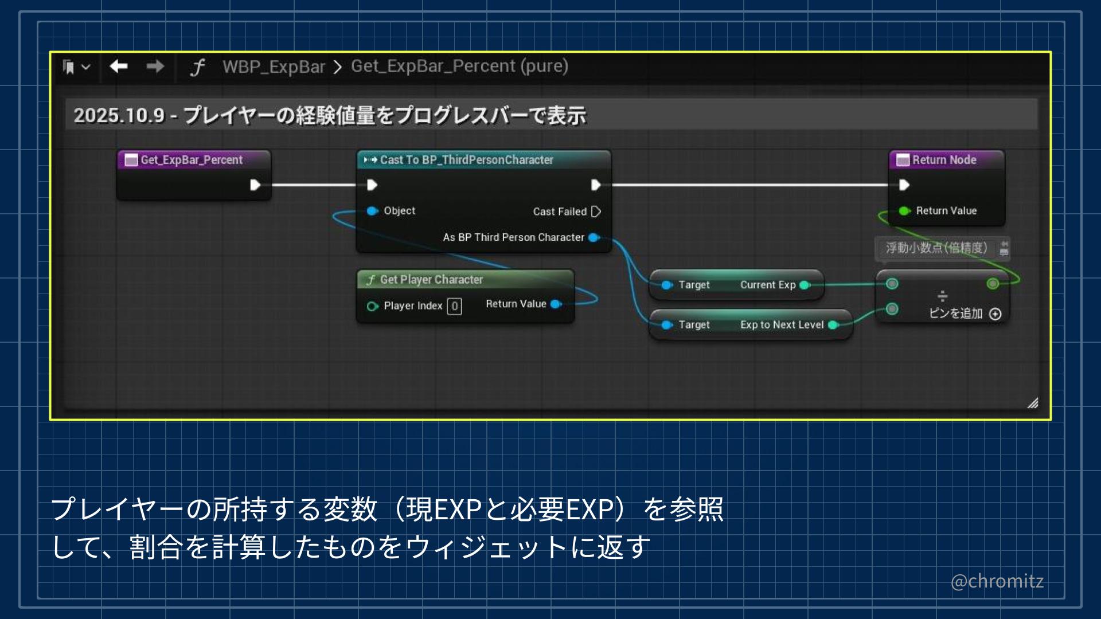Click the Return Node's exec input pin

pos(904,185)
